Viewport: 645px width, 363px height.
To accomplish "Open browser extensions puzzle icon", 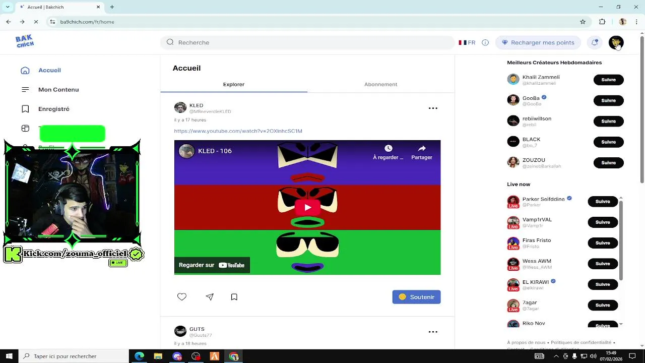I will 602,22.
